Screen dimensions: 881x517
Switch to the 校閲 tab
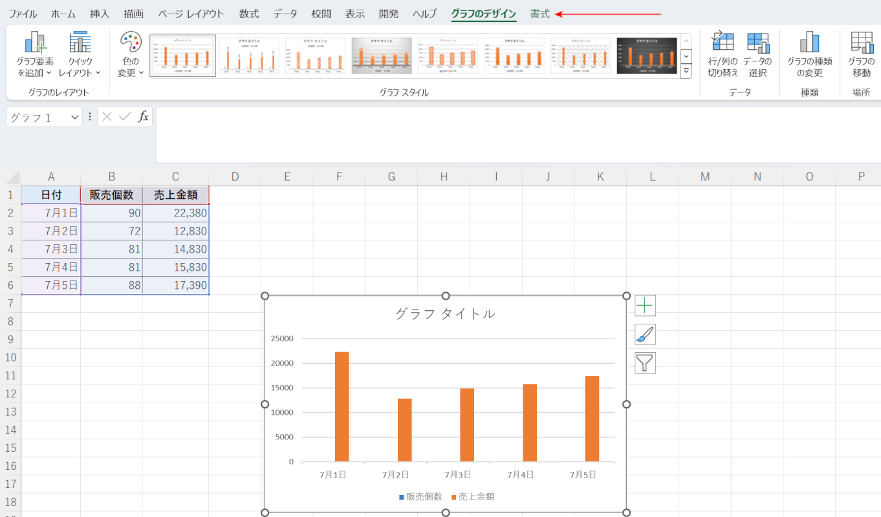321,14
